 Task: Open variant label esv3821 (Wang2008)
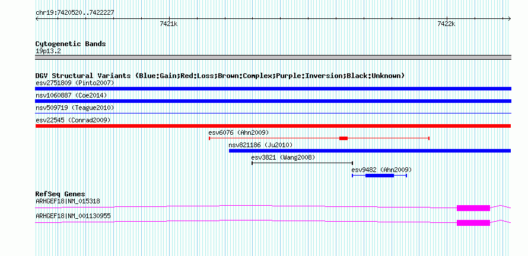coord(283,157)
